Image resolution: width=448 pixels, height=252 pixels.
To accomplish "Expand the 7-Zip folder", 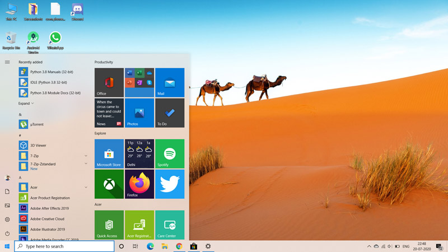I will (86, 156).
